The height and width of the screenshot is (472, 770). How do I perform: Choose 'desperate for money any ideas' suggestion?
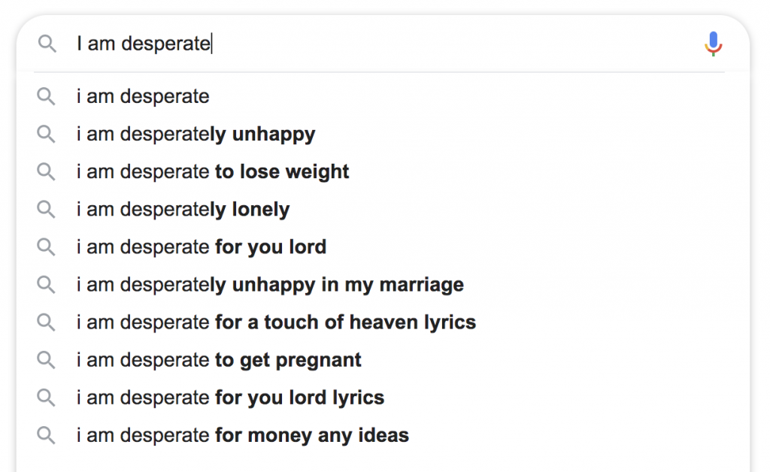[x=383, y=435]
